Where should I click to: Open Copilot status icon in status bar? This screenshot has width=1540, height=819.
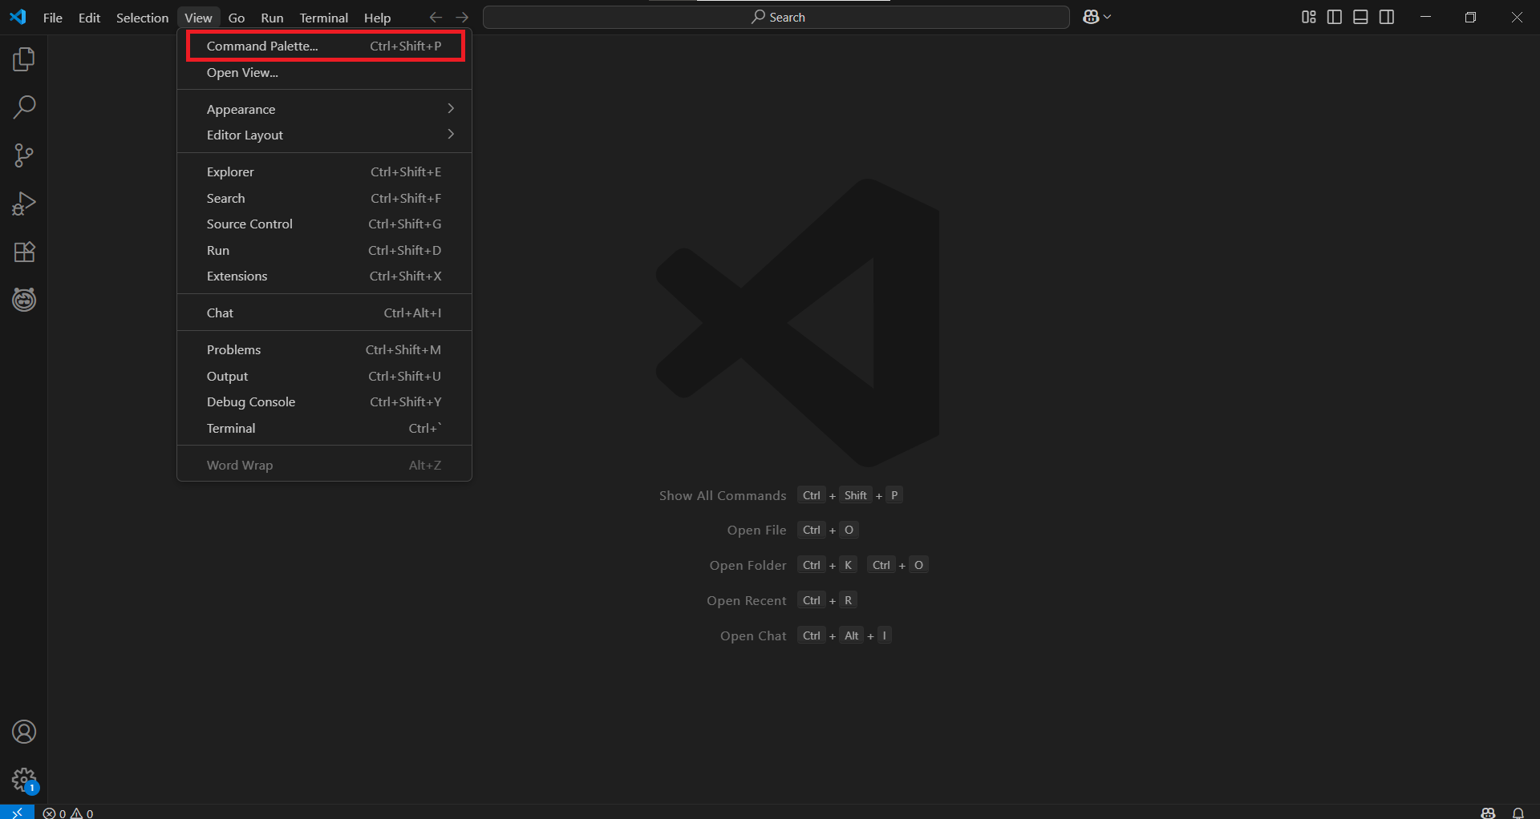pos(1489,813)
